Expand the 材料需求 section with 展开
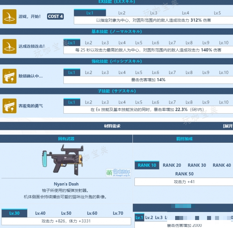Image resolution: width=233 pixels, height=228 pixels. coord(228,126)
